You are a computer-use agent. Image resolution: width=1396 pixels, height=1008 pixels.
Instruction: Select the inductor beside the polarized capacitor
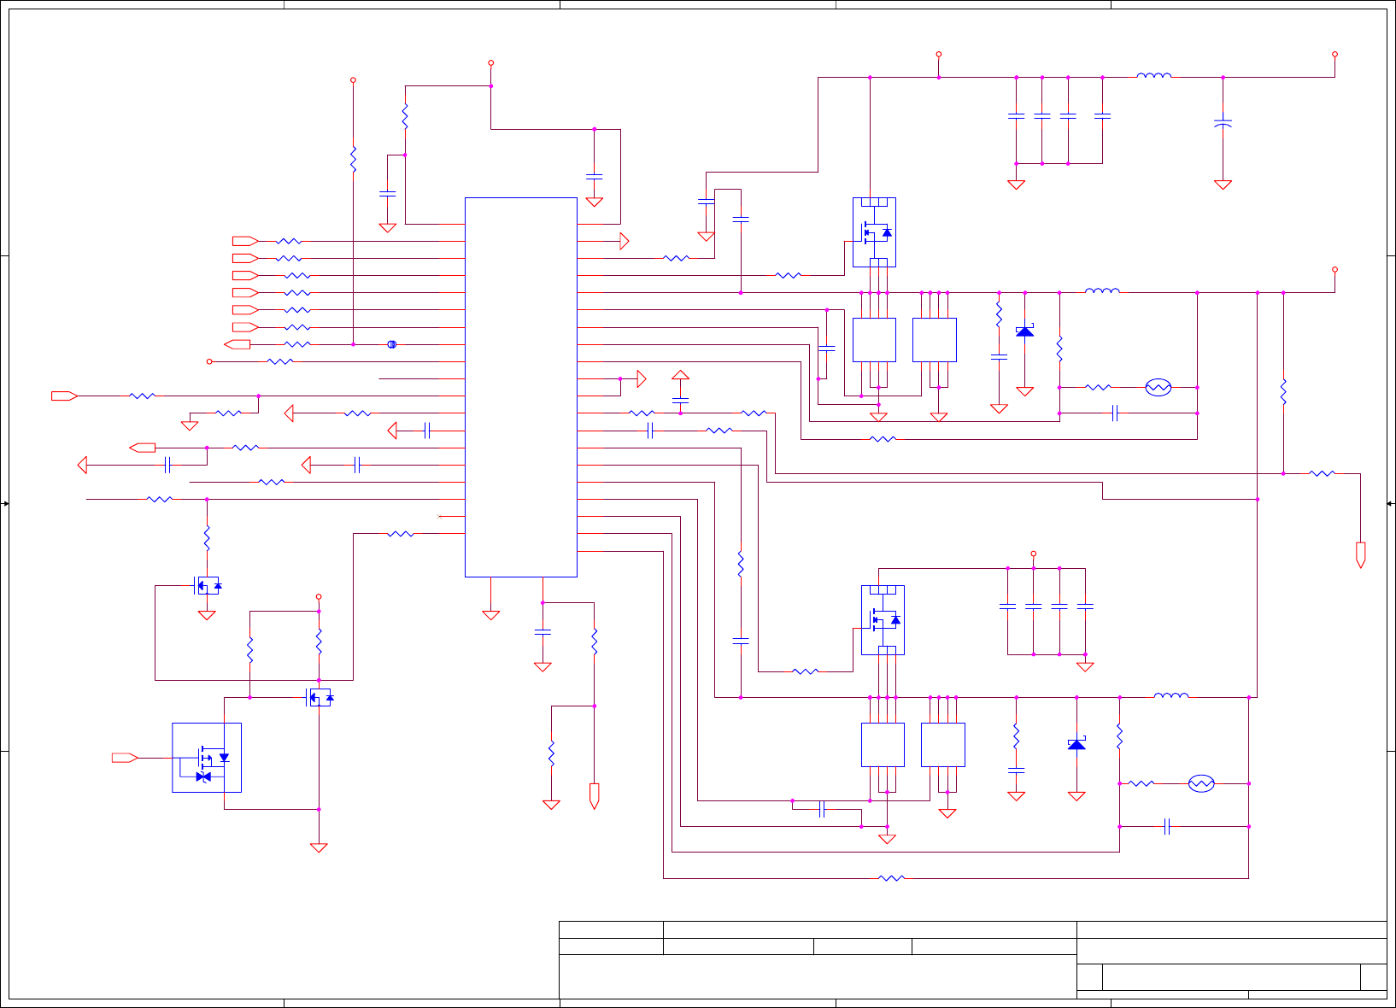point(1153,76)
